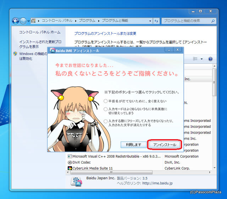Screen dimensions: 227x199
Task: Click the Baidu IME icon in dialog title bar
Action: [x=52, y=50]
